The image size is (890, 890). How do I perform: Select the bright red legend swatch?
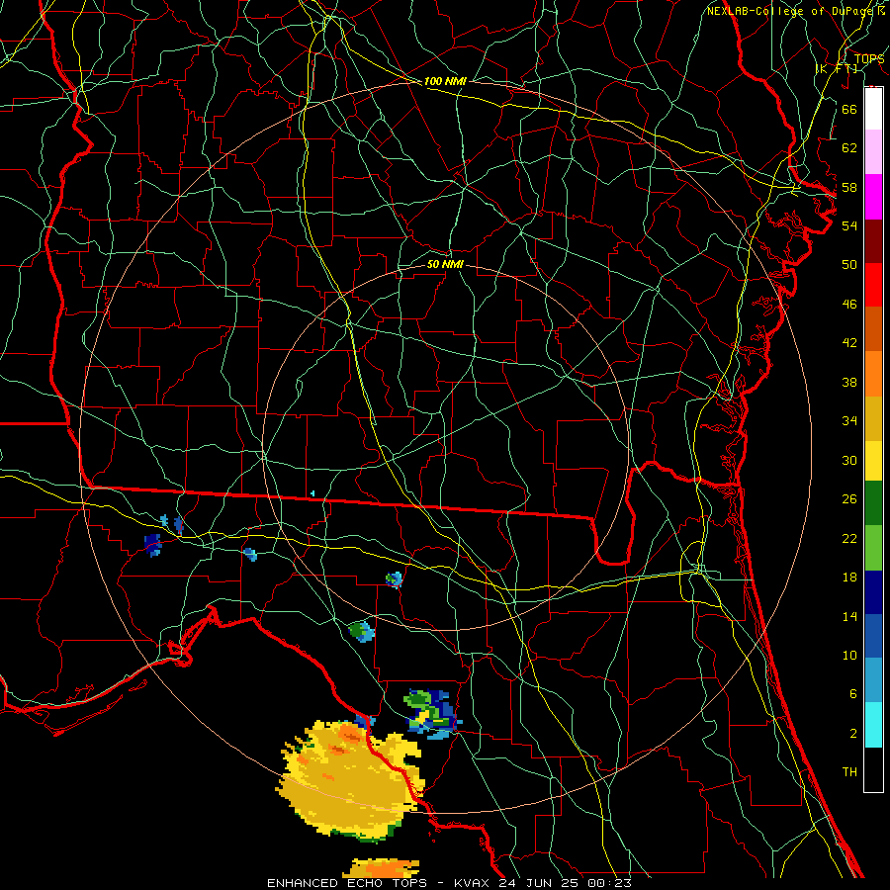click(x=873, y=285)
